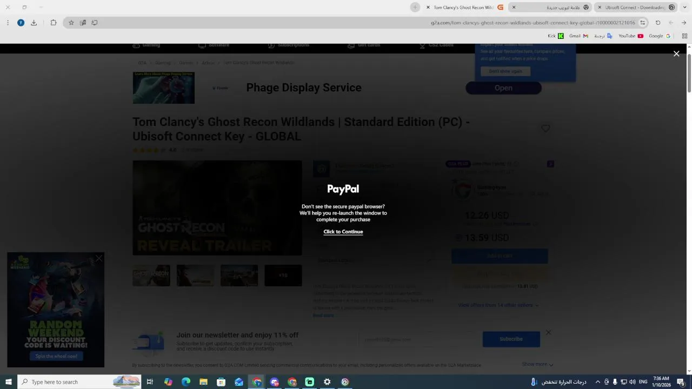Add the game to wishlist with heart icon
692x389 pixels.
(545, 129)
